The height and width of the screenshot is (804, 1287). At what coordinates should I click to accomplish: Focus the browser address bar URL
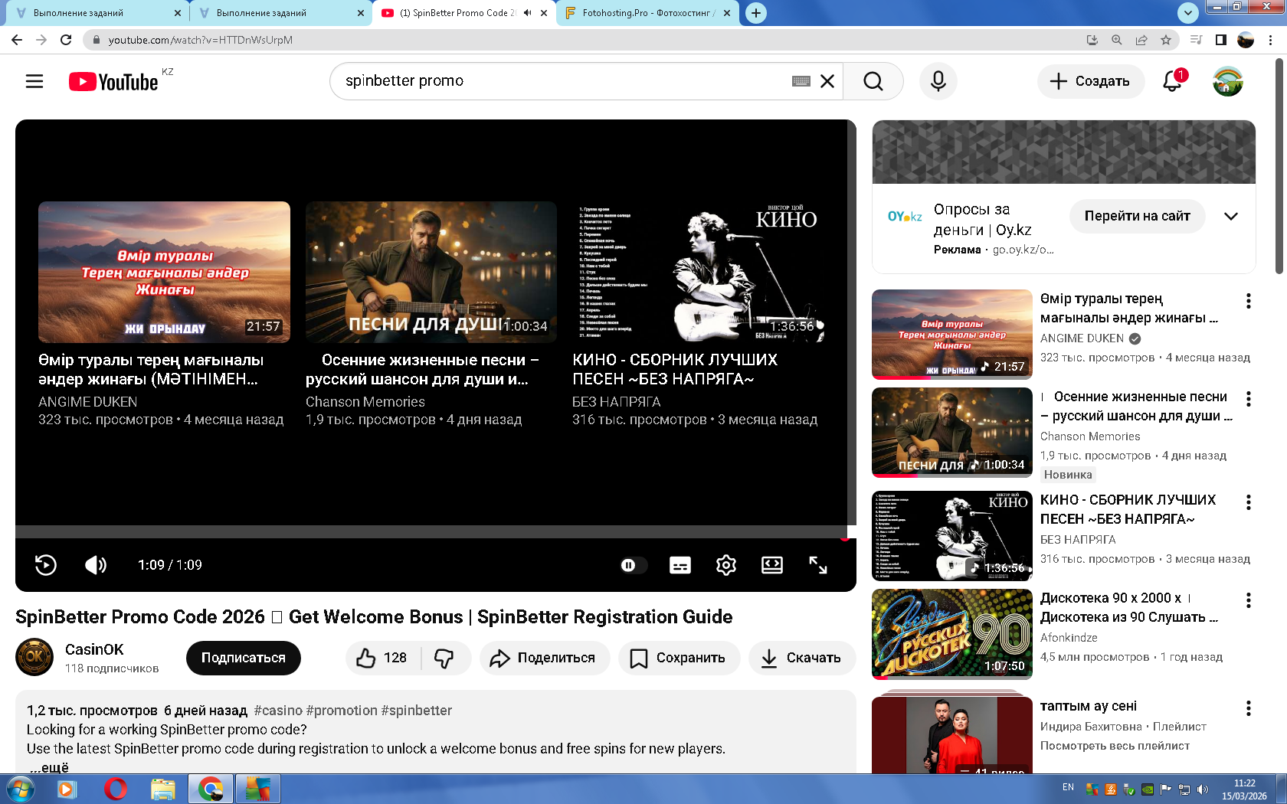tap(201, 40)
